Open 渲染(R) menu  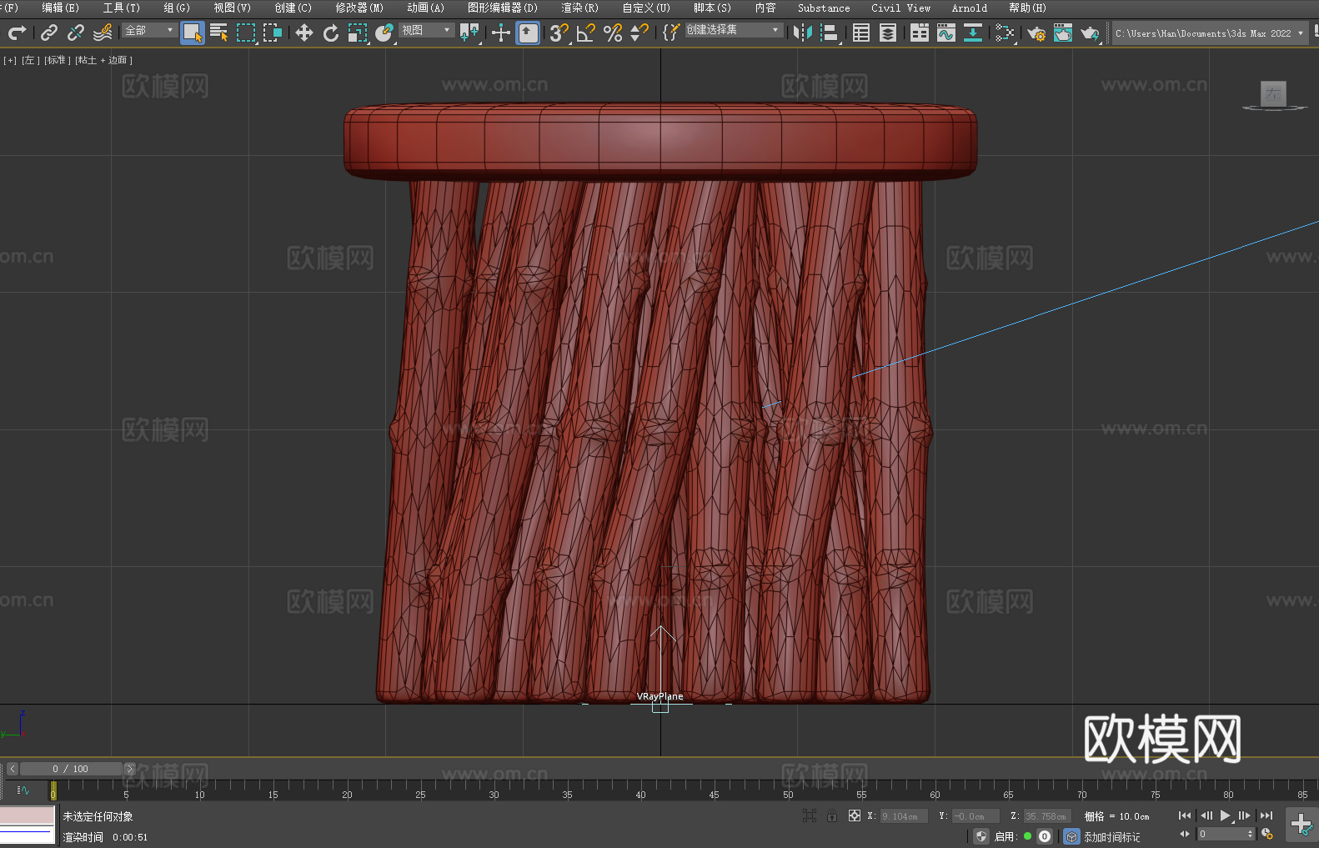(x=579, y=8)
